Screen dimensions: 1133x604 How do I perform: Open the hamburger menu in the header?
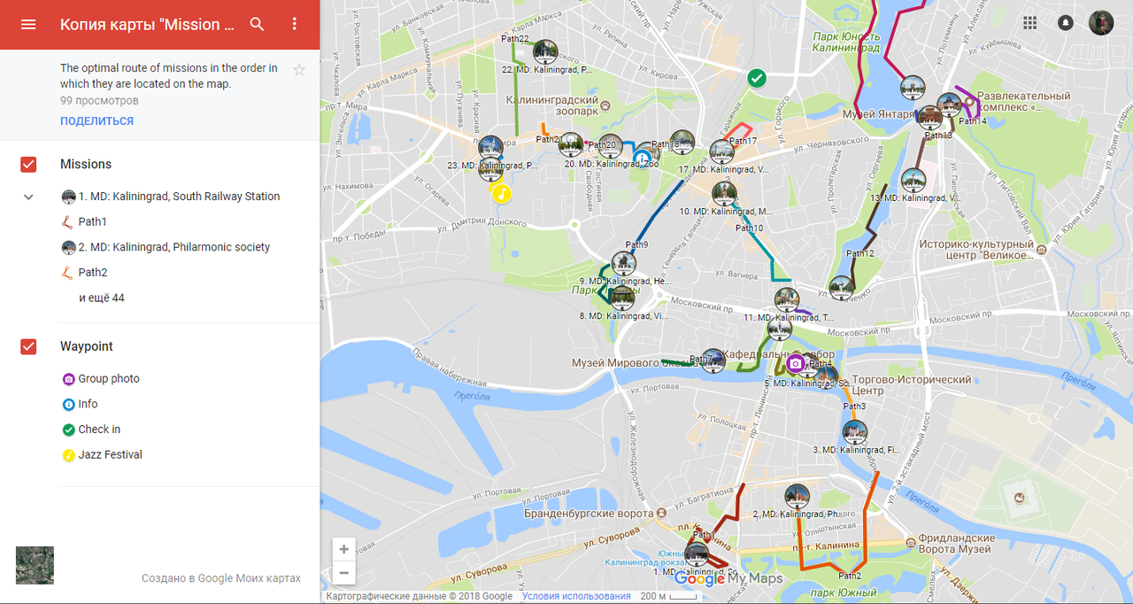click(28, 25)
